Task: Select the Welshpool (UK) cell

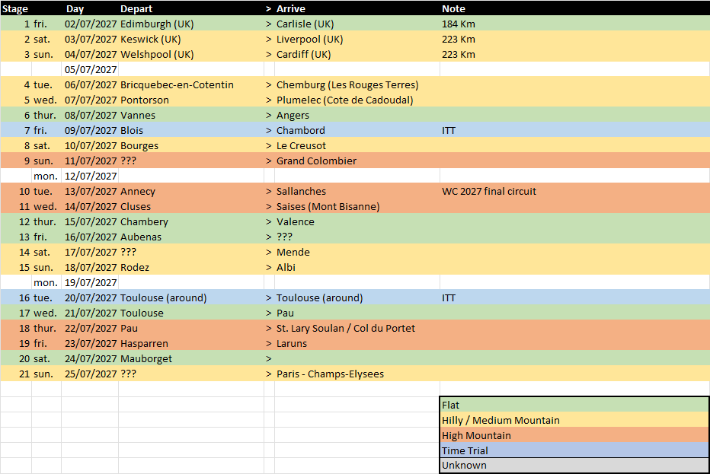Action: [191, 54]
